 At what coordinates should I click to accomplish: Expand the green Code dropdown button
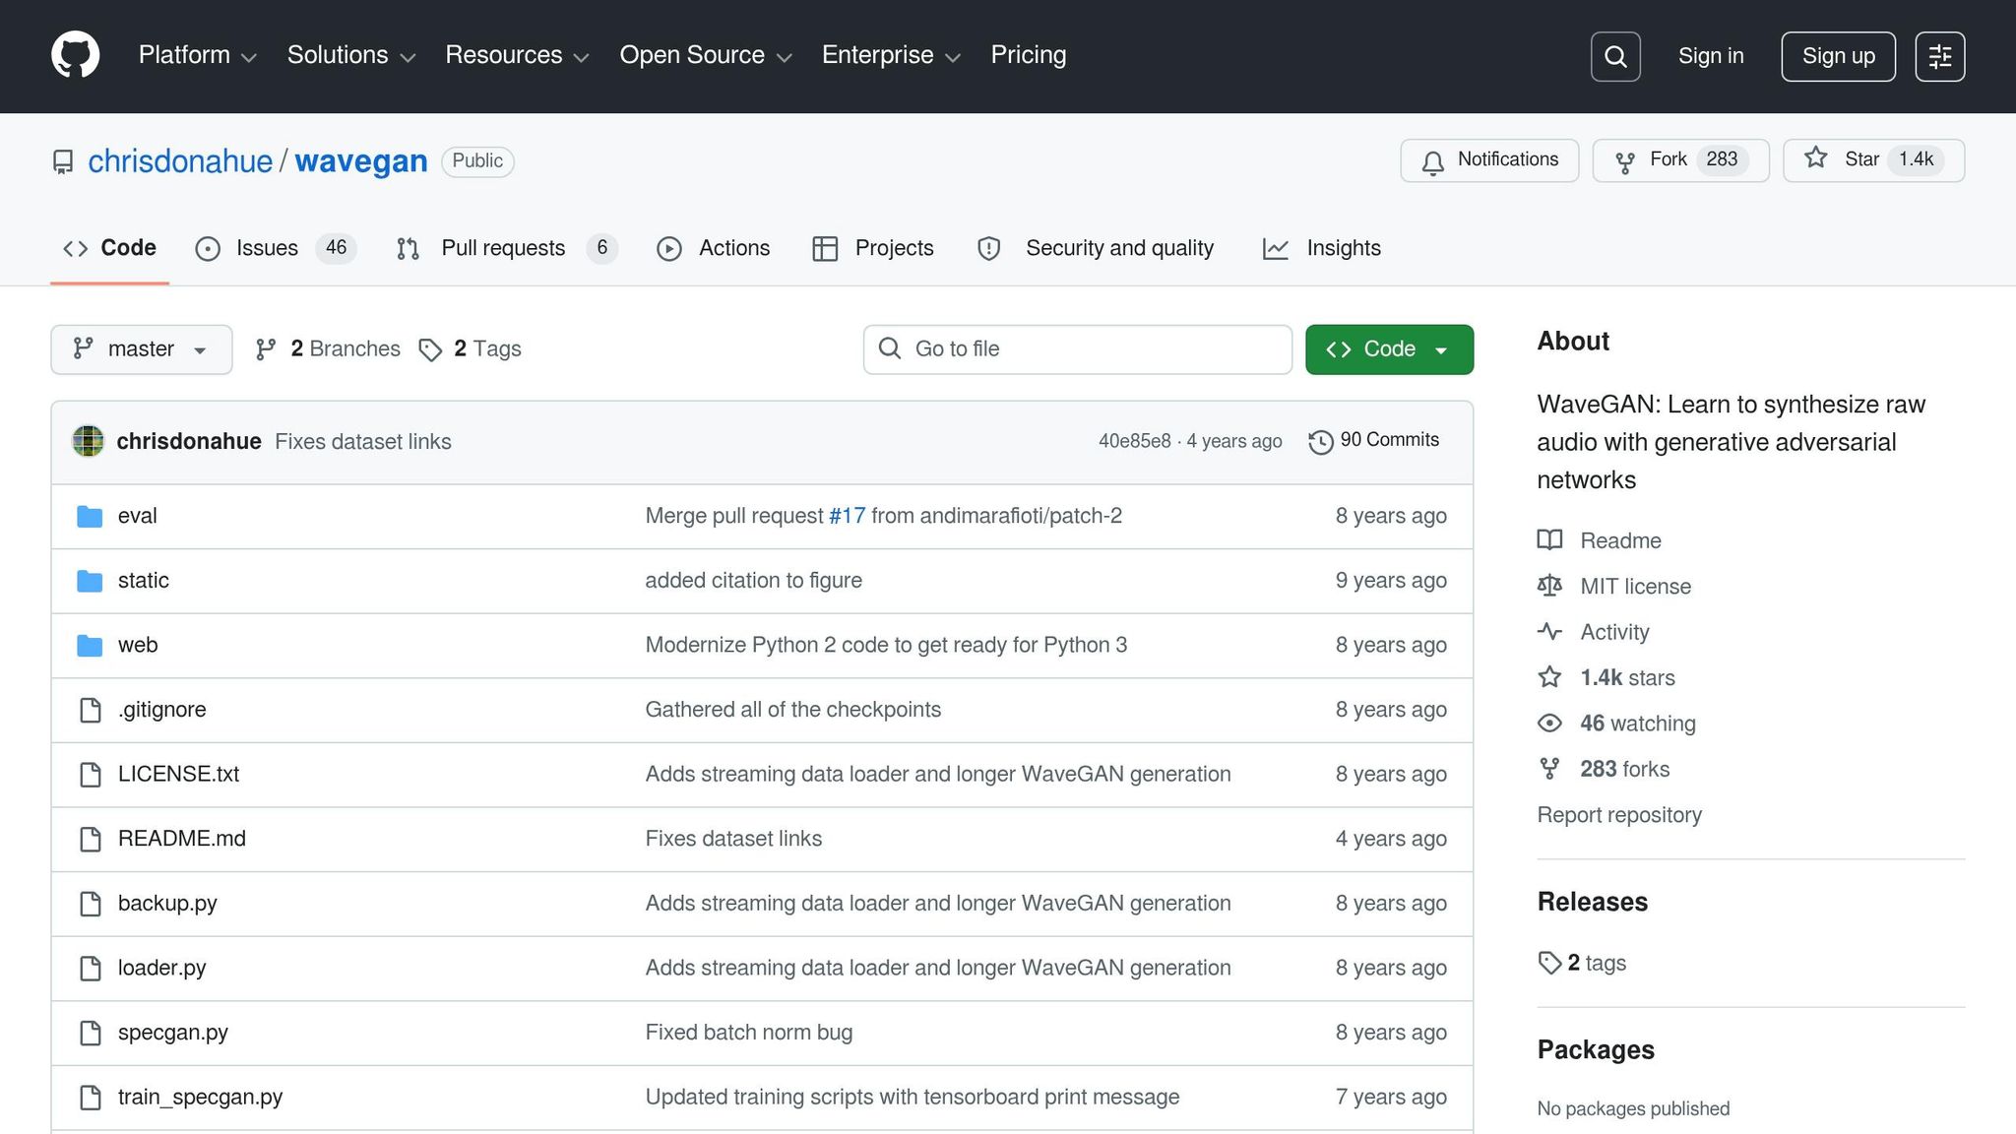pyautogui.click(x=1388, y=349)
